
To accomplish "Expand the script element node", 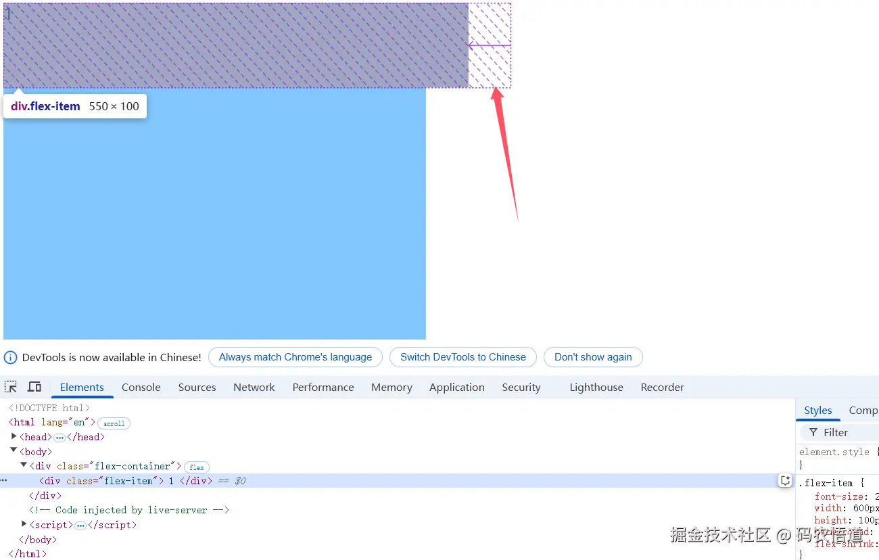I will (x=24, y=523).
